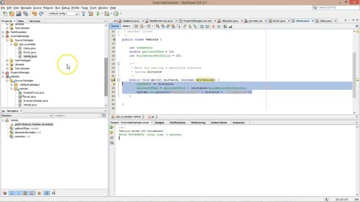Click the Re-run with different parameters yellow arrow
The image size is (360, 202).
pos(112,132)
